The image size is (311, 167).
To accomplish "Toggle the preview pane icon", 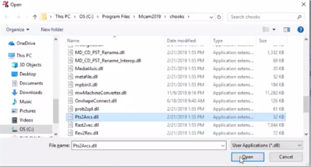I will pos(287,29).
